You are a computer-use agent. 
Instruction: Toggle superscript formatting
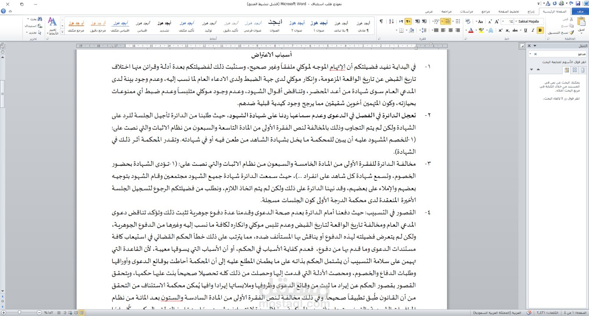(501, 30)
